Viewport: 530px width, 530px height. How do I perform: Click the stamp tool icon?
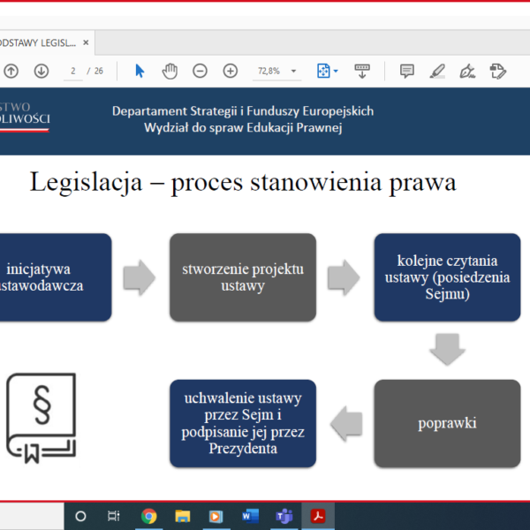(498, 71)
